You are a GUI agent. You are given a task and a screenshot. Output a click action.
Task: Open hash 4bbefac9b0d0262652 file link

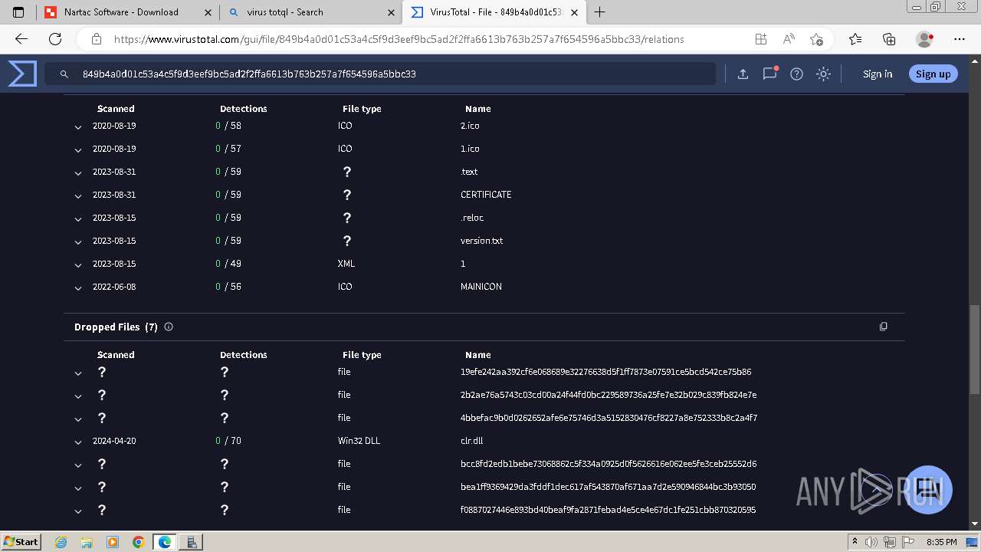609,418
